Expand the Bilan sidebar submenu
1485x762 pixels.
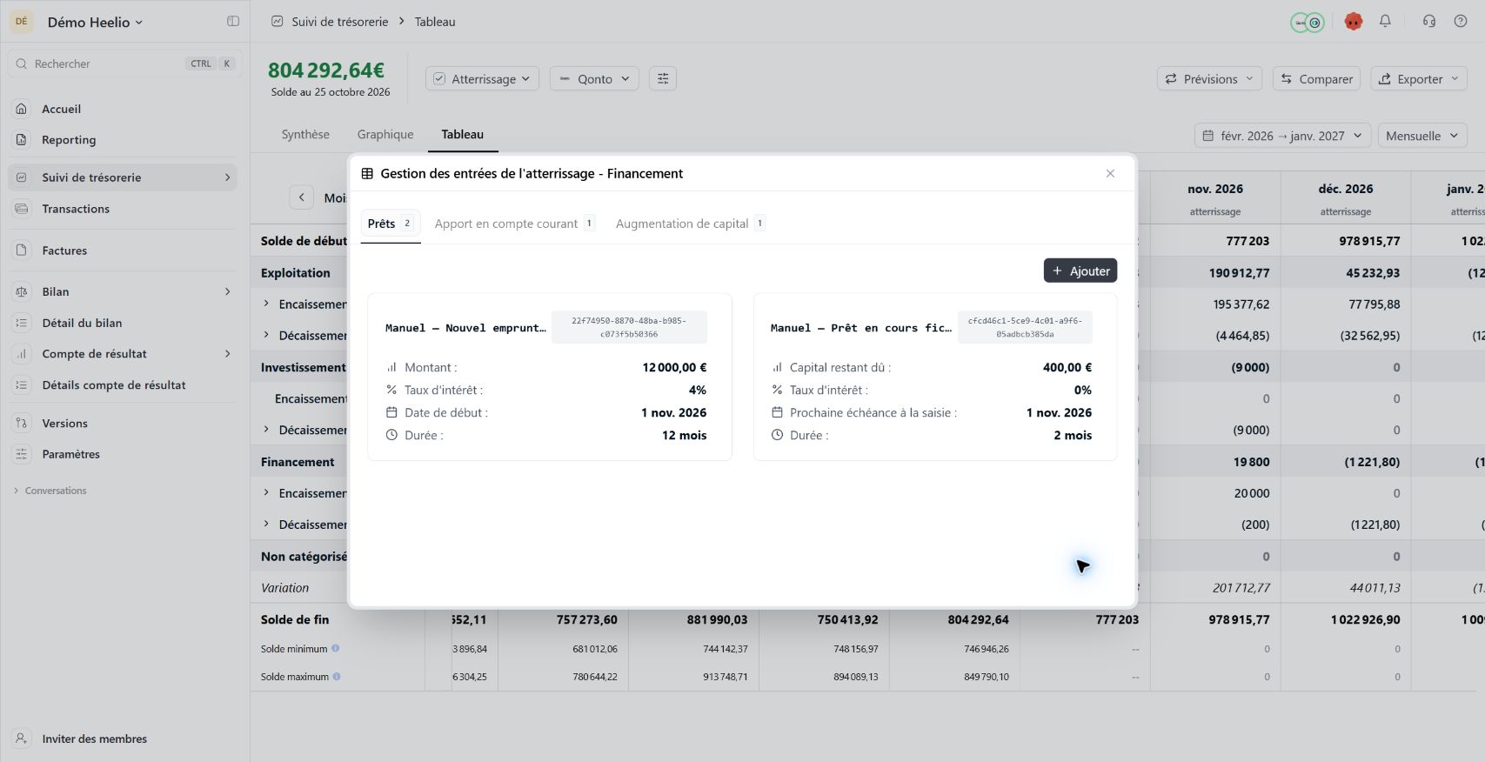[228, 291]
